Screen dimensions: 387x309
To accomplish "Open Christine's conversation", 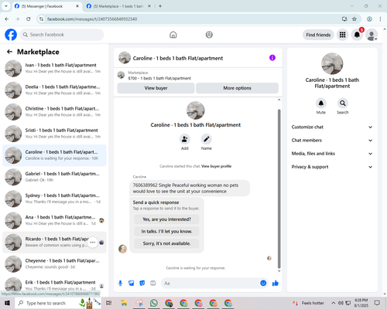I will (54, 112).
